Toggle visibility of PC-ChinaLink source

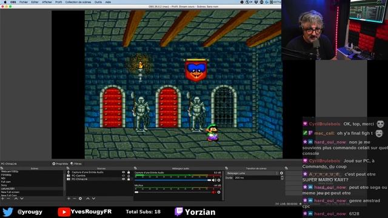tap(123, 179)
